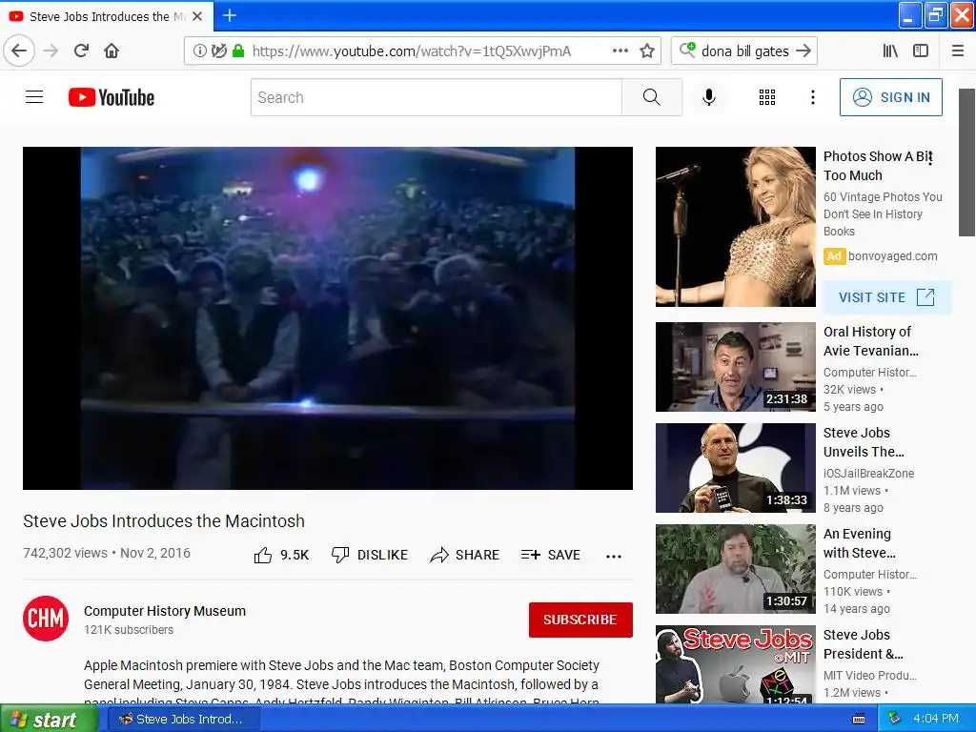Click the '121K subscribers' text
Screen dimensions: 976x732
click(x=129, y=630)
